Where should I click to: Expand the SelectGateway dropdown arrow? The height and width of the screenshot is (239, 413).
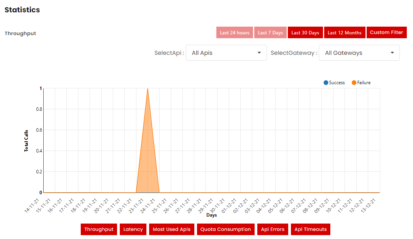point(392,53)
